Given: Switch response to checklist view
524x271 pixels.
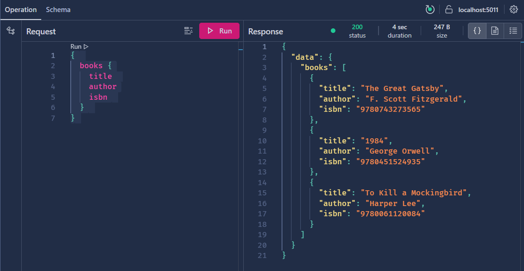Looking at the screenshot, I should point(513,31).
